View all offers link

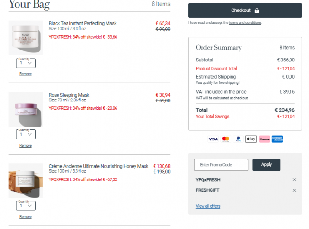[208, 206]
